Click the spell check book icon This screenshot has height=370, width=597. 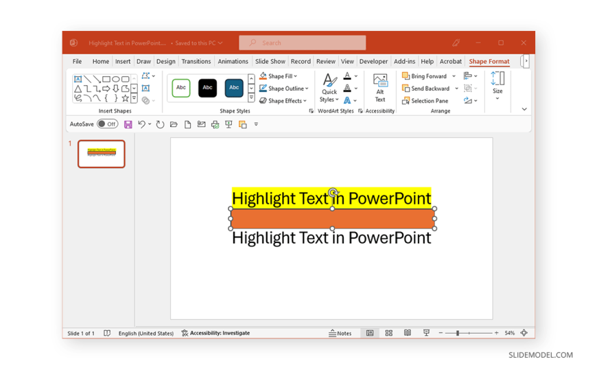tap(107, 333)
